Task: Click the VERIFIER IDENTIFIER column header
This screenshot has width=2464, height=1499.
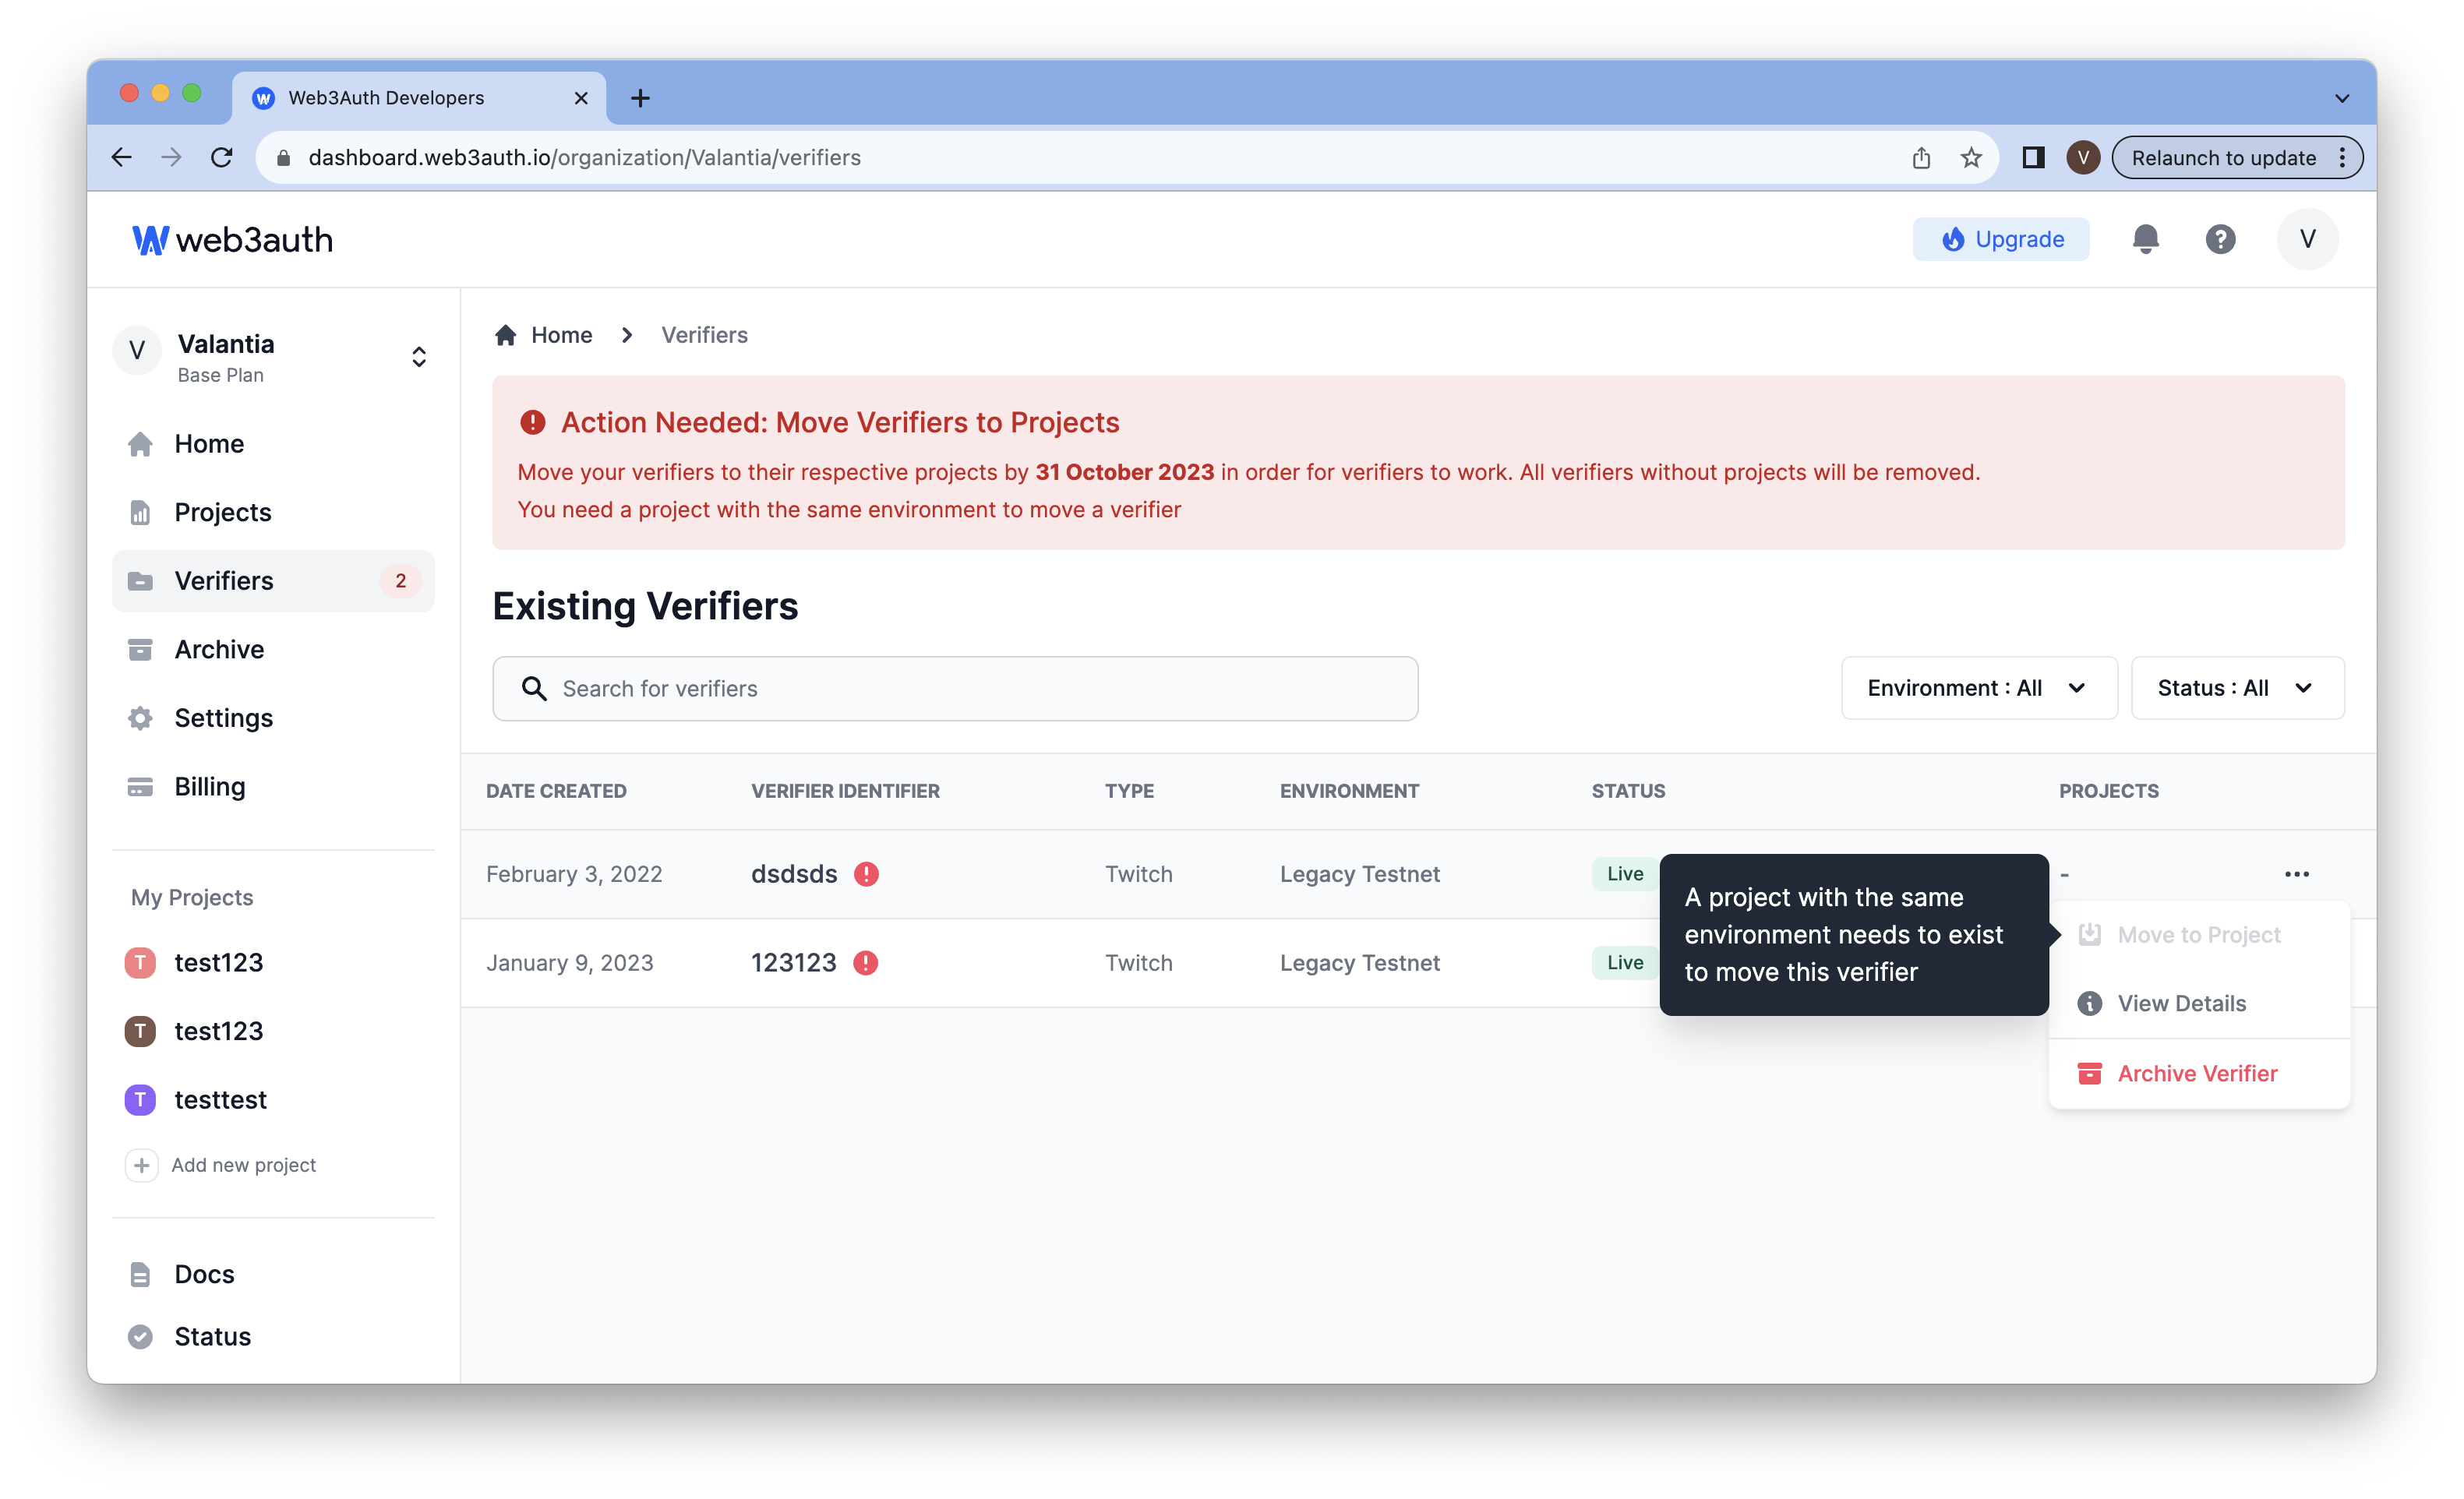Action: [x=845, y=791]
